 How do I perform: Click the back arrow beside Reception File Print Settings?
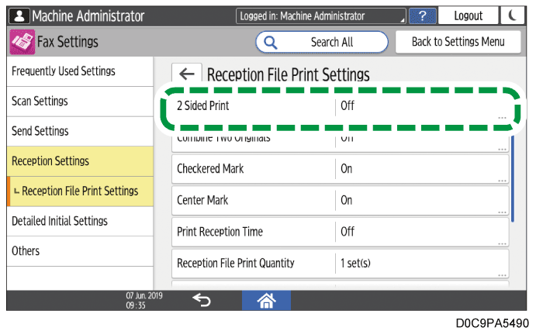coord(186,74)
